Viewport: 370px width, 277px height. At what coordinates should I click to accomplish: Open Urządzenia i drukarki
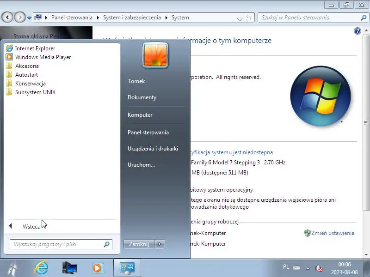153,149
